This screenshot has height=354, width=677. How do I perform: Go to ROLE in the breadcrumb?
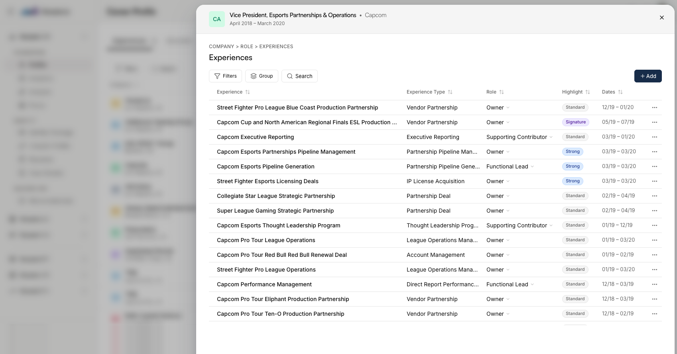click(247, 47)
